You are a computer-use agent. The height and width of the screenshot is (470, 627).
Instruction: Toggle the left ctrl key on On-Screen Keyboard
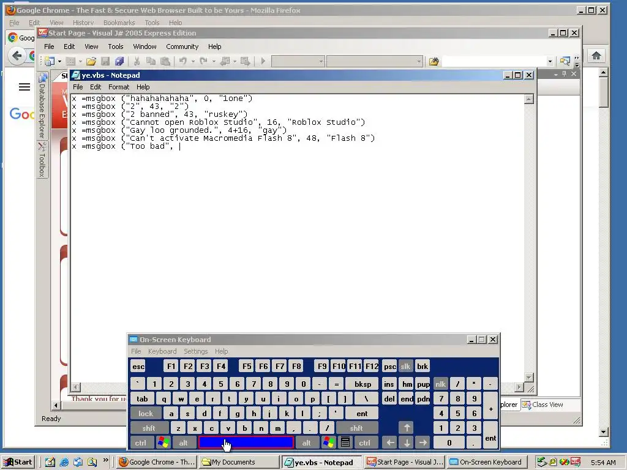click(x=141, y=442)
